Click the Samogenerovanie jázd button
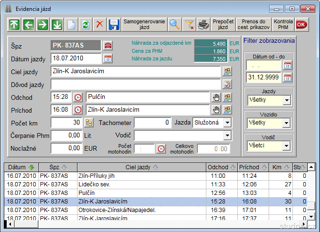This screenshot has height=232, width=320. click(x=144, y=25)
